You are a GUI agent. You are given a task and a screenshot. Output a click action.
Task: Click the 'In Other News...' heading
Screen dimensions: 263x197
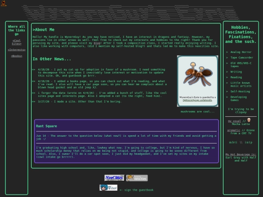point(52,59)
